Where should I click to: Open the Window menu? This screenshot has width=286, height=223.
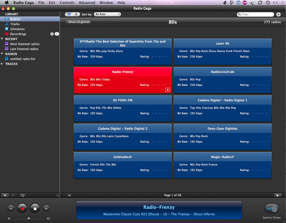tap(106, 3)
